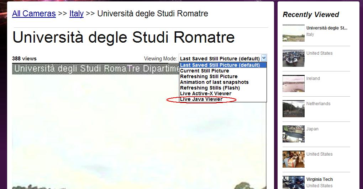Click the Japan label in Recently Viewed
This screenshot has width=363, height=189.
click(x=312, y=129)
